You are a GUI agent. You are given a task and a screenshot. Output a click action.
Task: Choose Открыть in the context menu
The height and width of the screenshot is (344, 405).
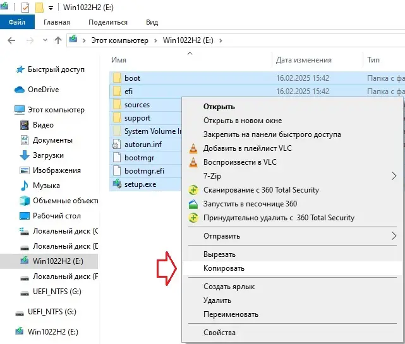(x=292, y=107)
